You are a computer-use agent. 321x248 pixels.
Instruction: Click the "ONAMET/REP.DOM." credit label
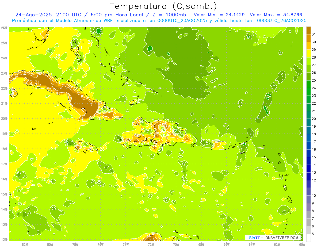(x=282, y=238)
